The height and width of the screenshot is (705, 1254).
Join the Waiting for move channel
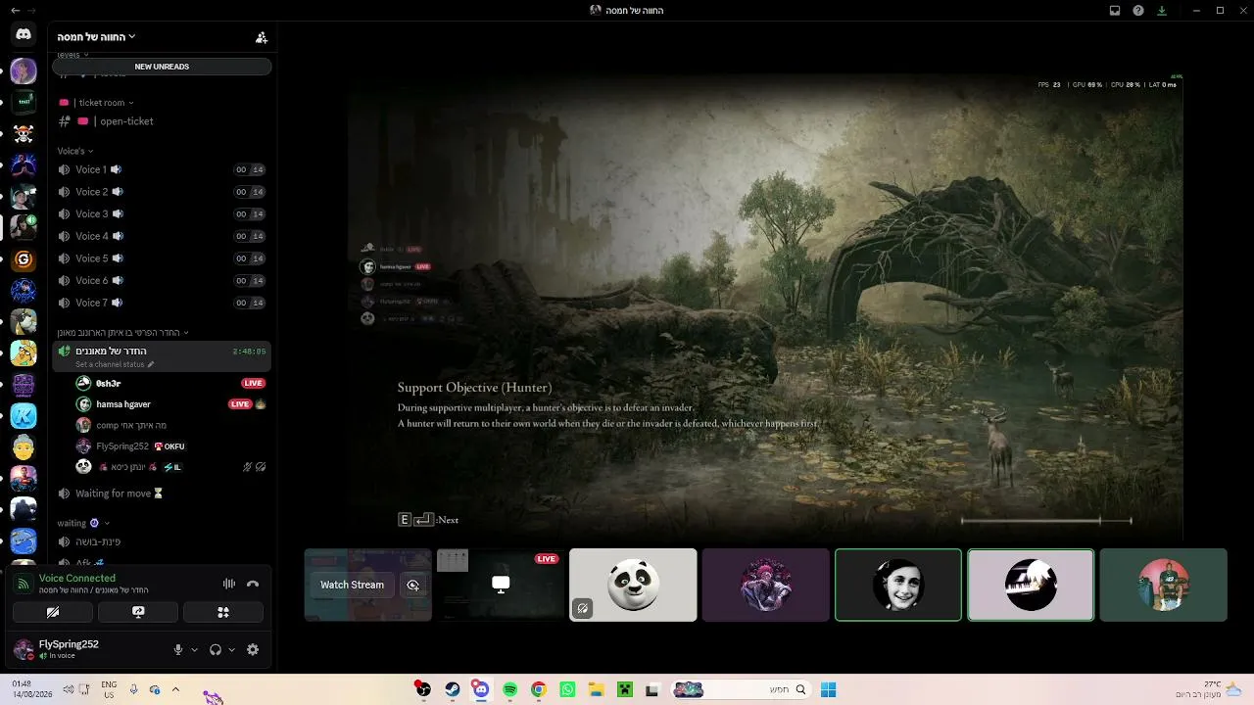162,493
